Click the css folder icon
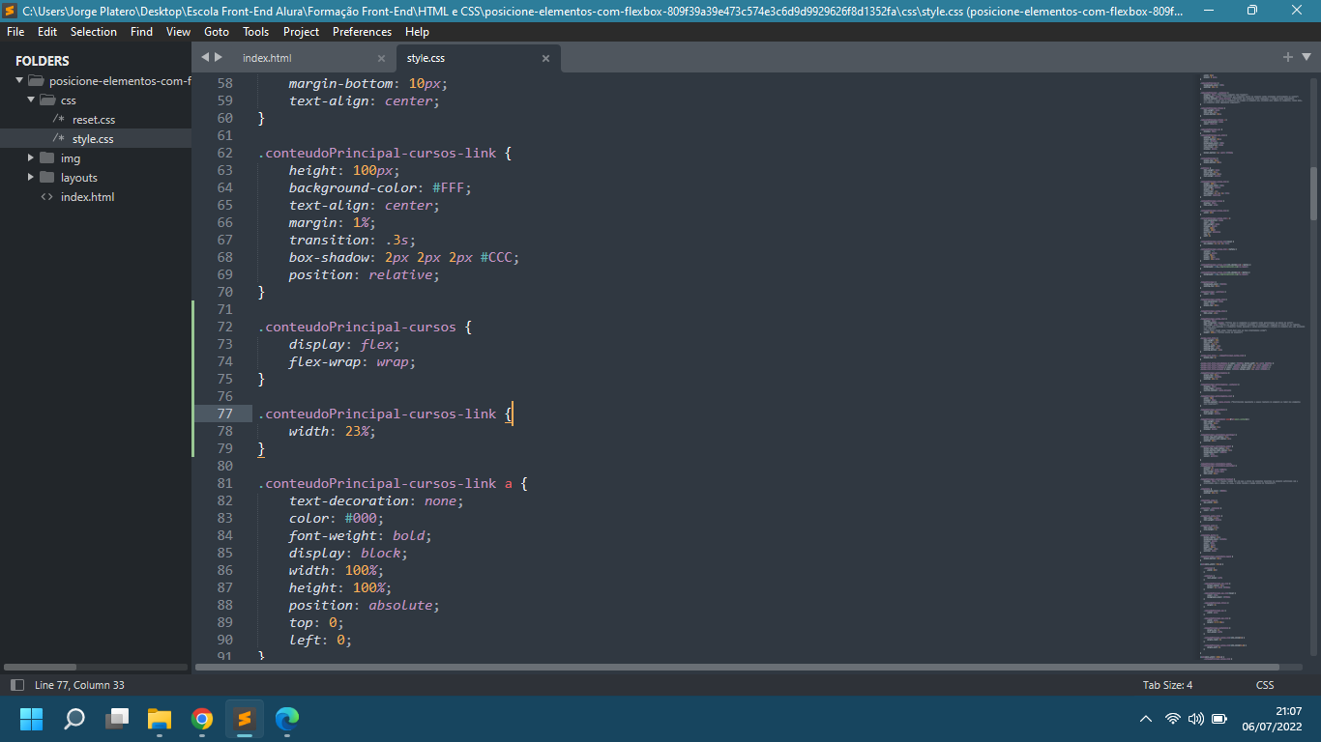 (x=47, y=100)
